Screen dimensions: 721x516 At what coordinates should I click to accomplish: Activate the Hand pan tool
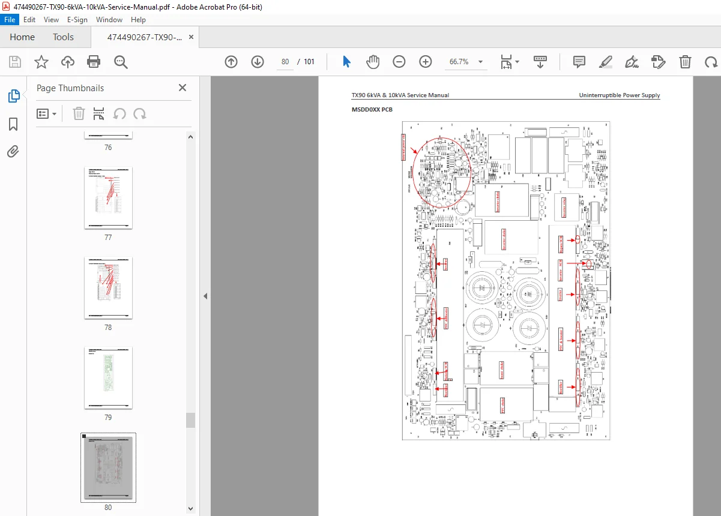(373, 62)
